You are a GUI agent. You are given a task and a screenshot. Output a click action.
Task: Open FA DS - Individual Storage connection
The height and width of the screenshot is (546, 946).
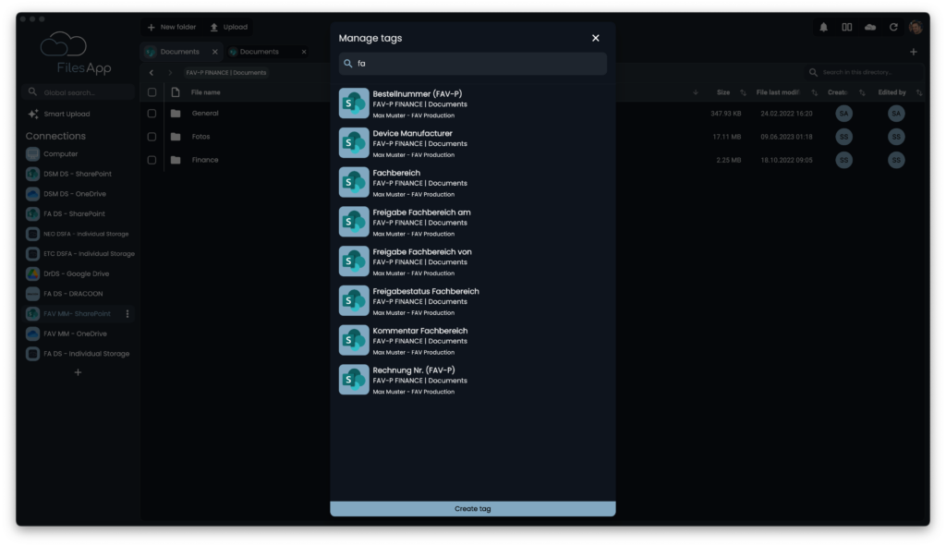click(x=78, y=354)
